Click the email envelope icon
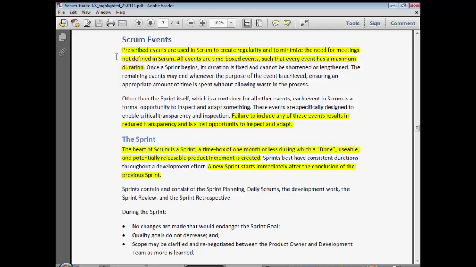Image resolution: width=476 pixels, height=267 pixels. click(122, 23)
